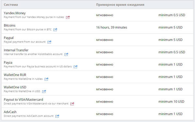Click 'мгновенно' in the Internal Transfer row
195x122 pixels.
click(x=105, y=52)
